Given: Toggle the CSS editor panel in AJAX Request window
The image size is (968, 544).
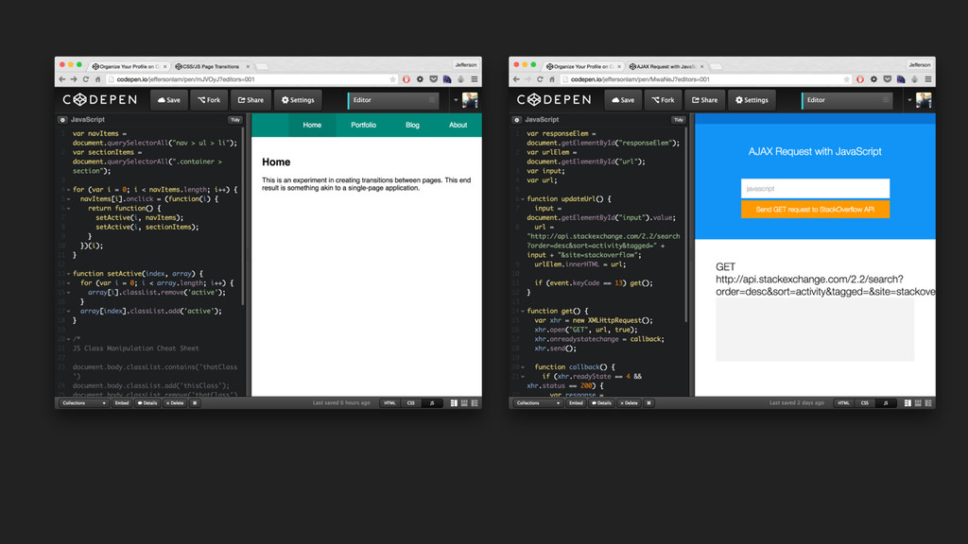Looking at the screenshot, I should click(865, 402).
